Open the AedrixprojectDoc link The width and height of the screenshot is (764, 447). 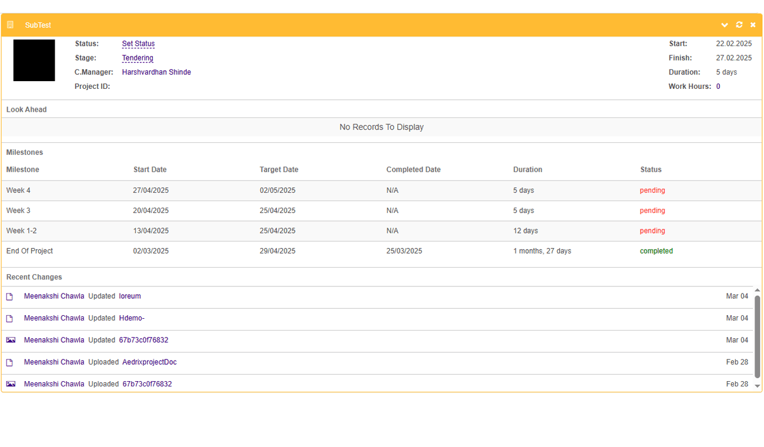pyautogui.click(x=149, y=362)
